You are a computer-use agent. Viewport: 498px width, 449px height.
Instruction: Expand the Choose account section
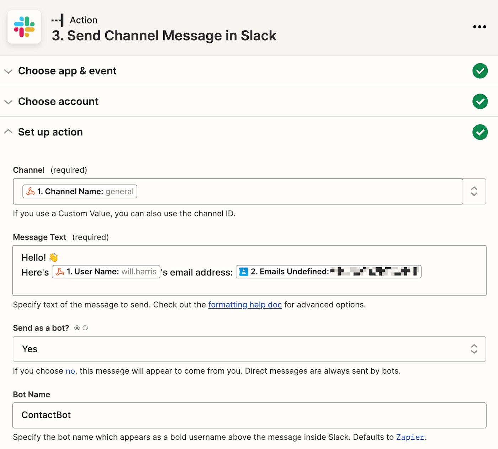pos(8,102)
